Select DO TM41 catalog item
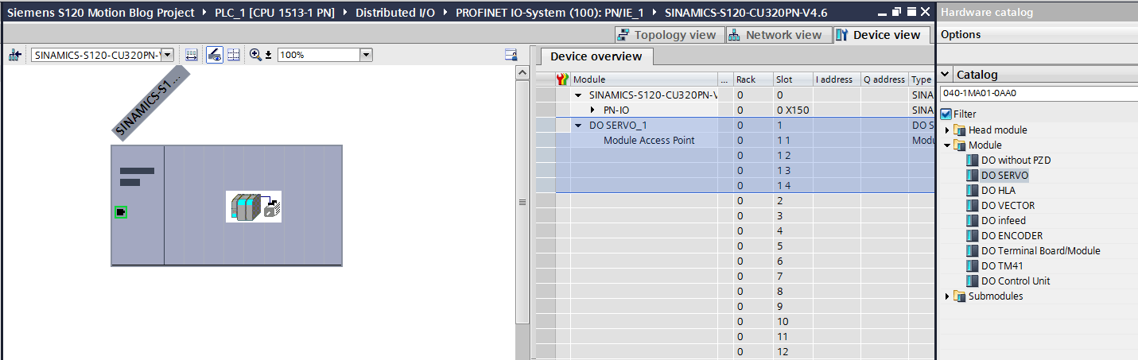This screenshot has width=1138, height=360. click(x=1000, y=265)
